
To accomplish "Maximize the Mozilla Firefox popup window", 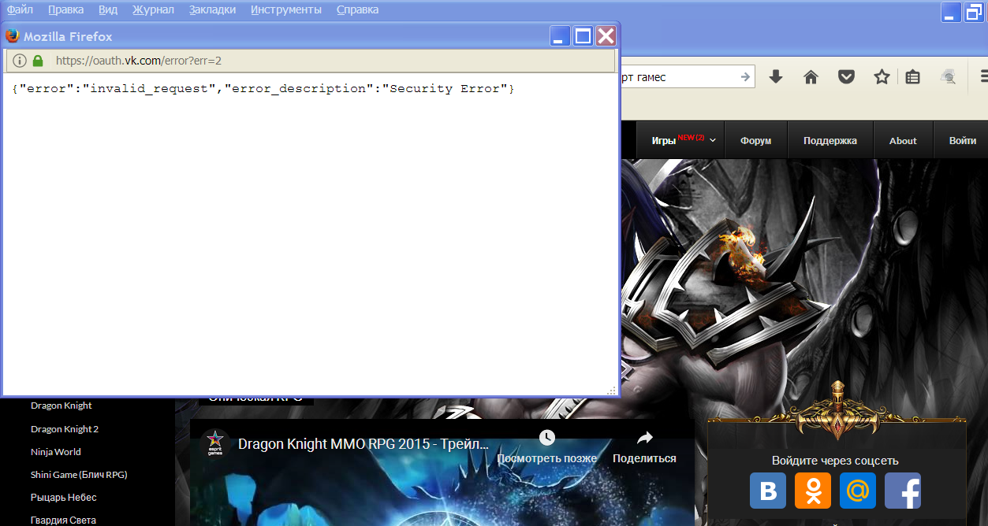I will click(x=583, y=36).
